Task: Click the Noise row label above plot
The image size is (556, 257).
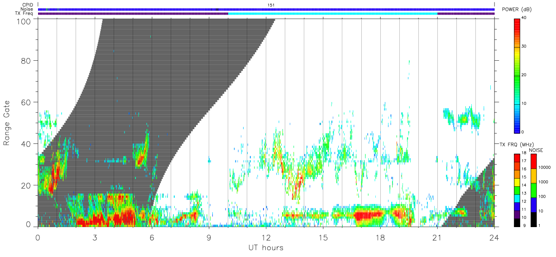Action: [x=27, y=9]
